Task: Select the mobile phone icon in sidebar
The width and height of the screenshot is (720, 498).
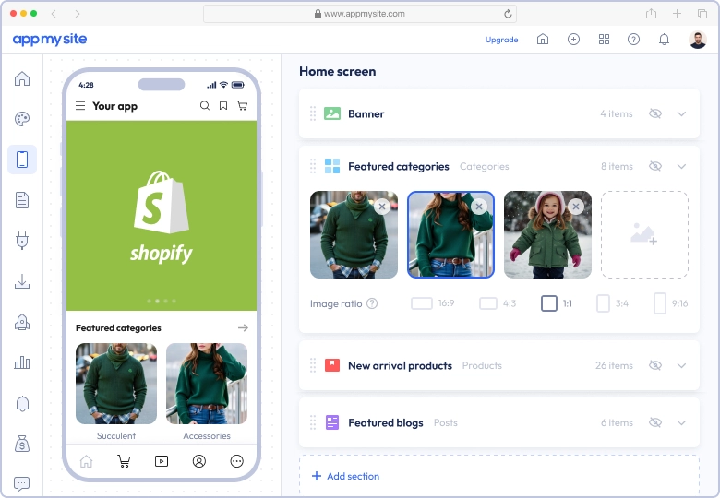Action: click(x=22, y=160)
